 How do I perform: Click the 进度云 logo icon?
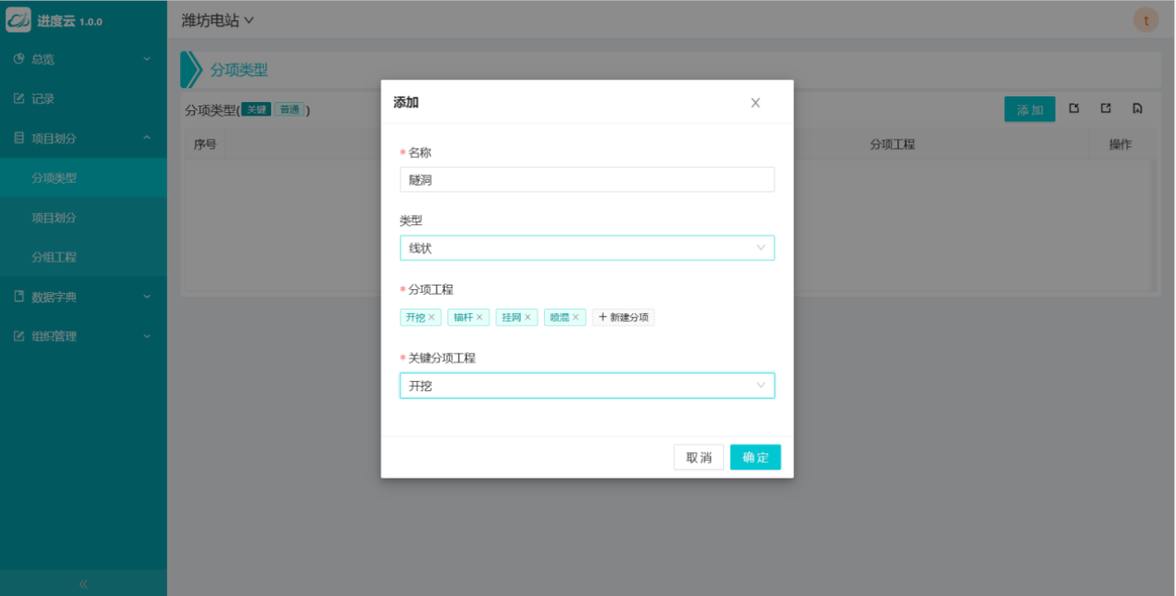tap(18, 20)
